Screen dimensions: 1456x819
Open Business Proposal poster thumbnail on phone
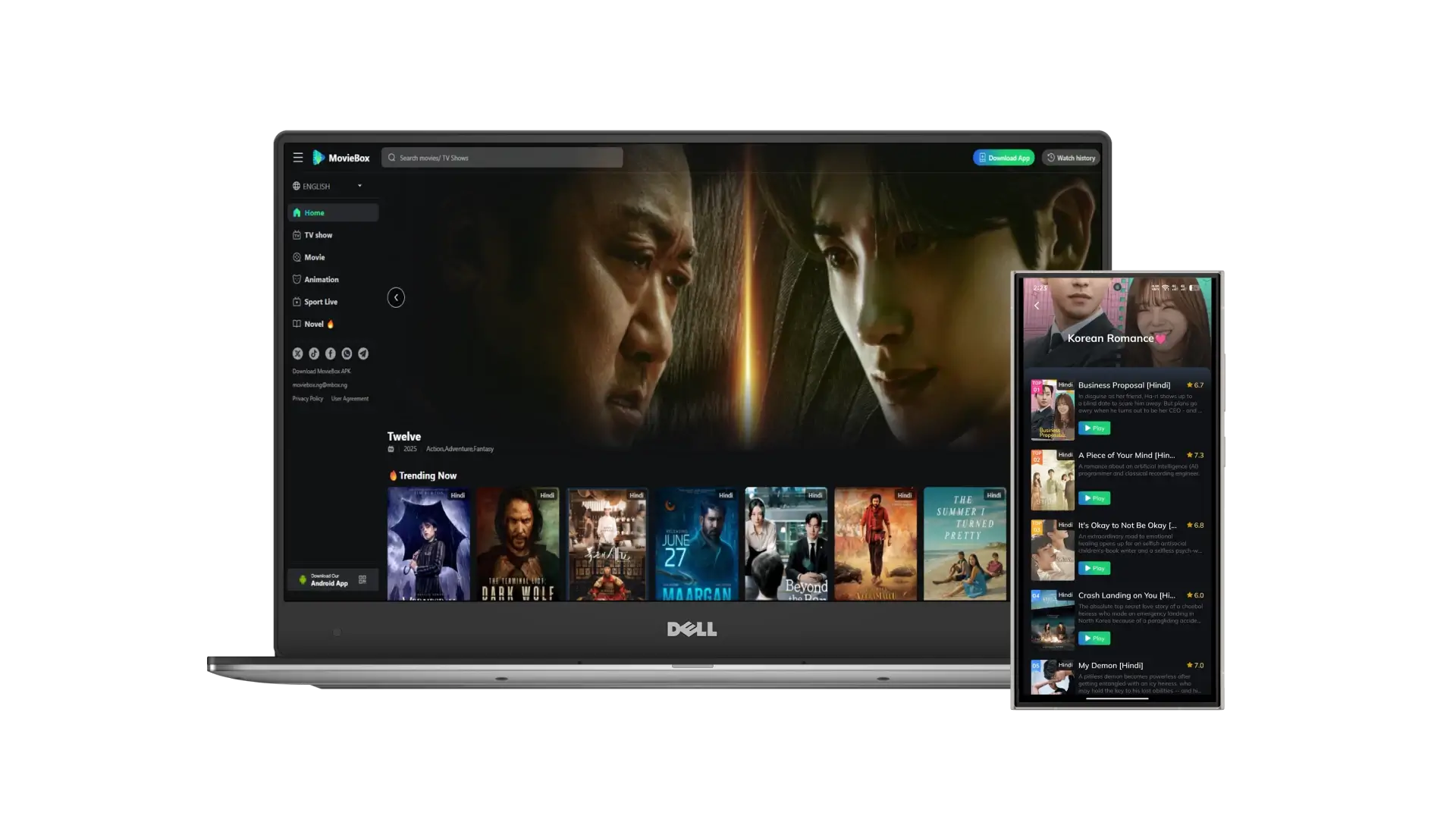(1053, 409)
